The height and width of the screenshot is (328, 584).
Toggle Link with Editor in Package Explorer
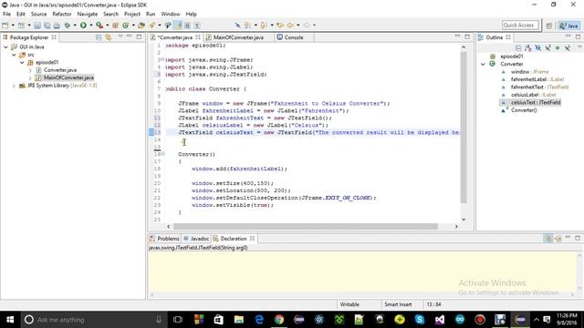coord(109,37)
